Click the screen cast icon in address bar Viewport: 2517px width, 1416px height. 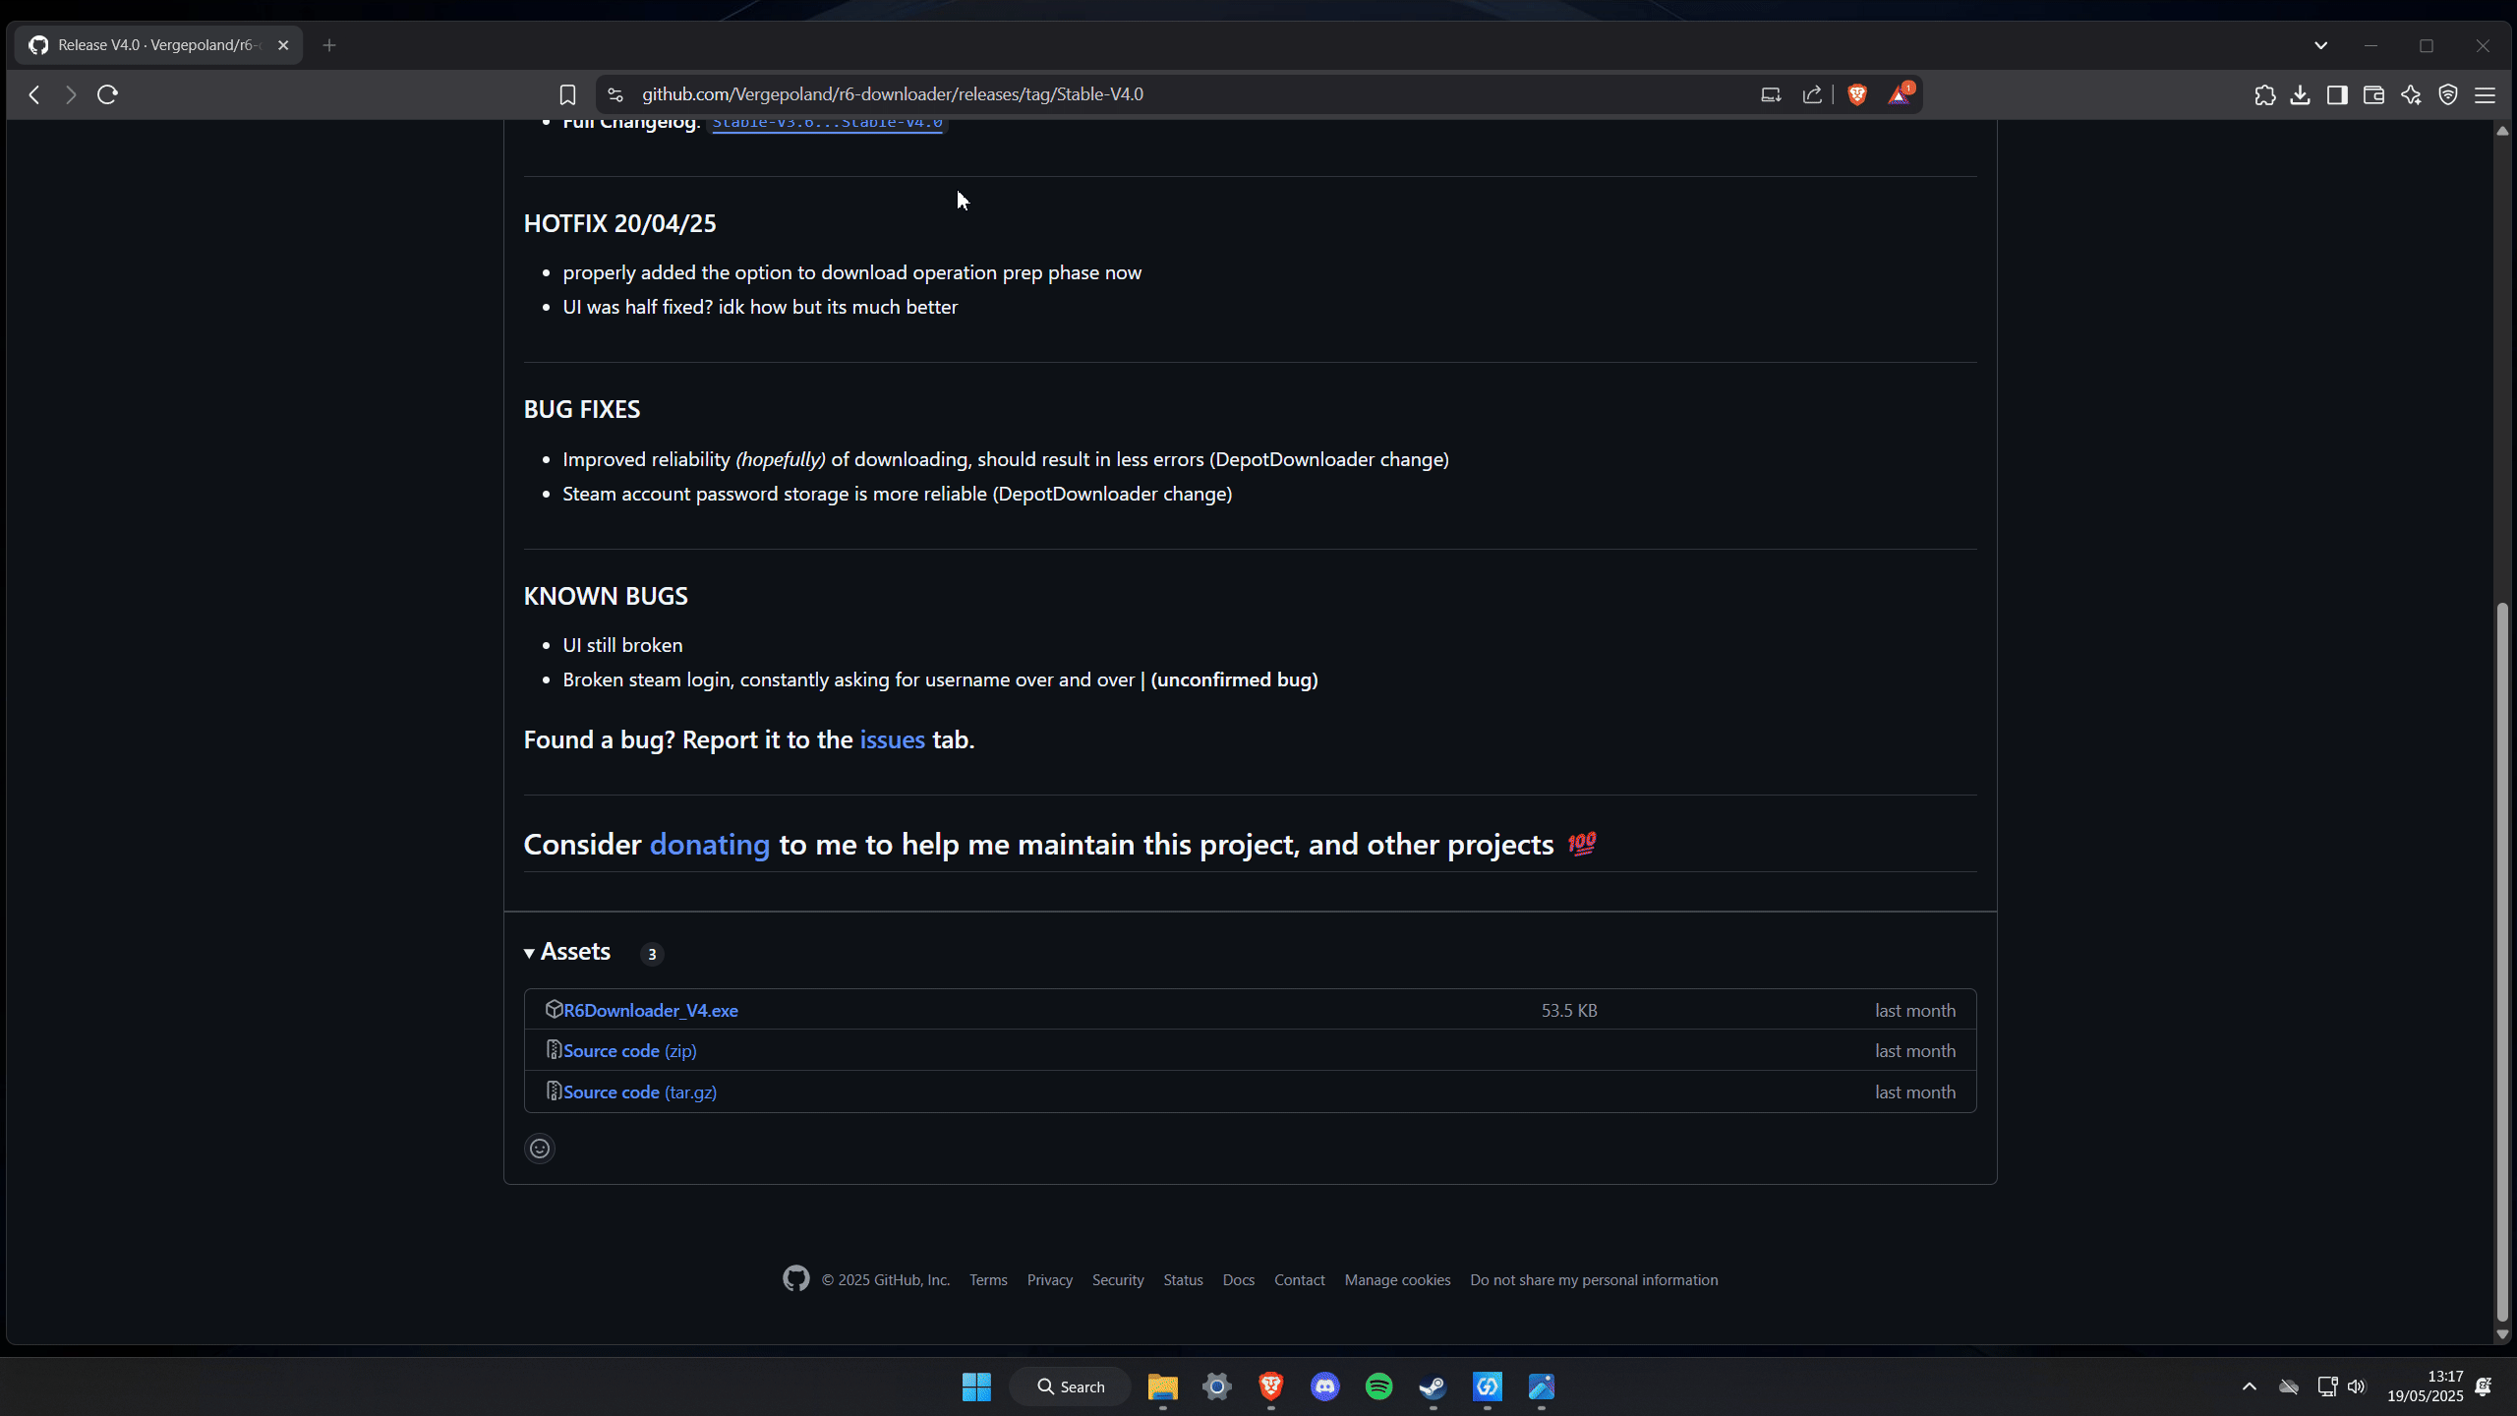tap(1771, 94)
